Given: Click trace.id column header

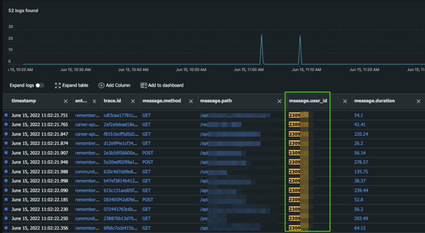Looking at the screenshot, I should tap(112, 101).
